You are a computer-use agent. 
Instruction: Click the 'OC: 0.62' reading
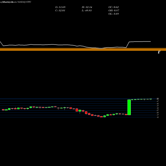tap(114, 7)
